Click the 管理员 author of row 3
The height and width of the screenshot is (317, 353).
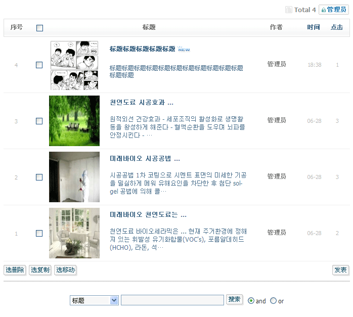pos(277,120)
